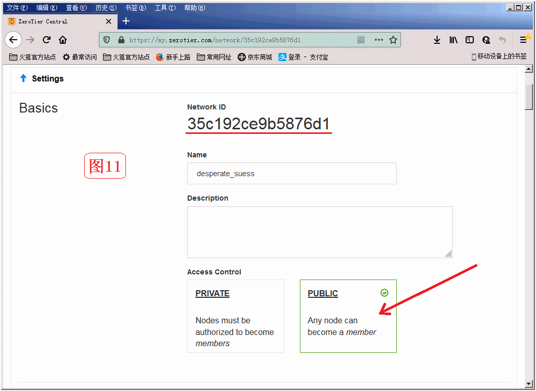Click the Network ID 35c192ce9b5876d1
536x391 pixels.
[x=259, y=124]
